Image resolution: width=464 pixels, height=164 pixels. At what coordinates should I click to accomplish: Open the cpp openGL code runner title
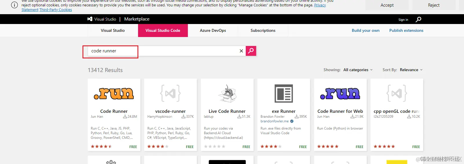[x=397, y=111]
